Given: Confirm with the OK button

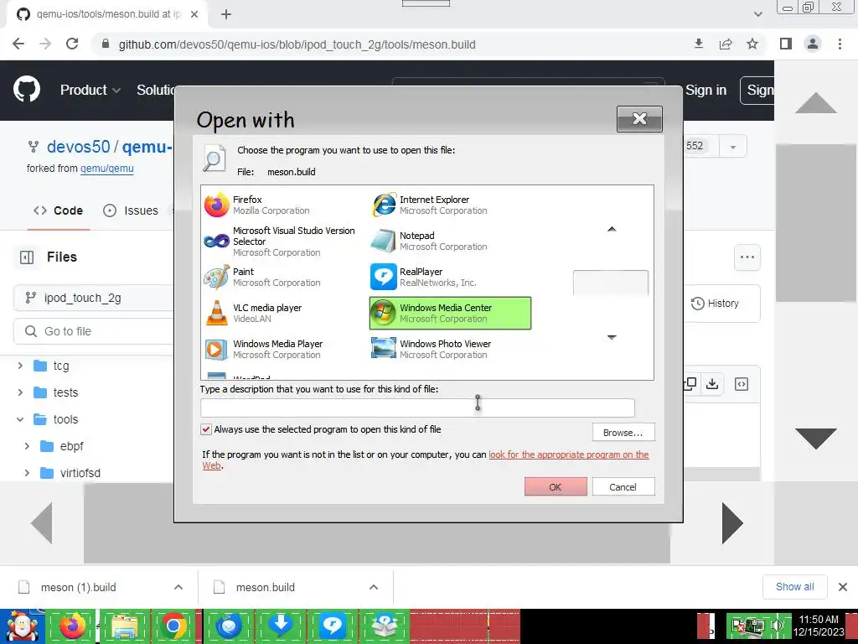Looking at the screenshot, I should coord(556,487).
